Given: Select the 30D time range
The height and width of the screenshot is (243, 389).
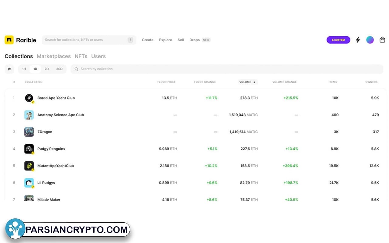Looking at the screenshot, I should point(59,69).
